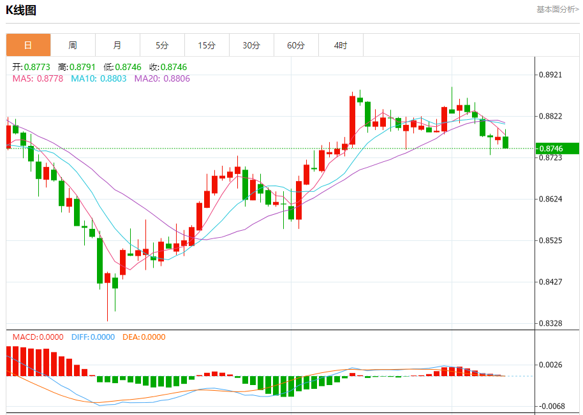583x415 pixels.
Task: Click the 0.8921 price axis label
Action: 550,75
